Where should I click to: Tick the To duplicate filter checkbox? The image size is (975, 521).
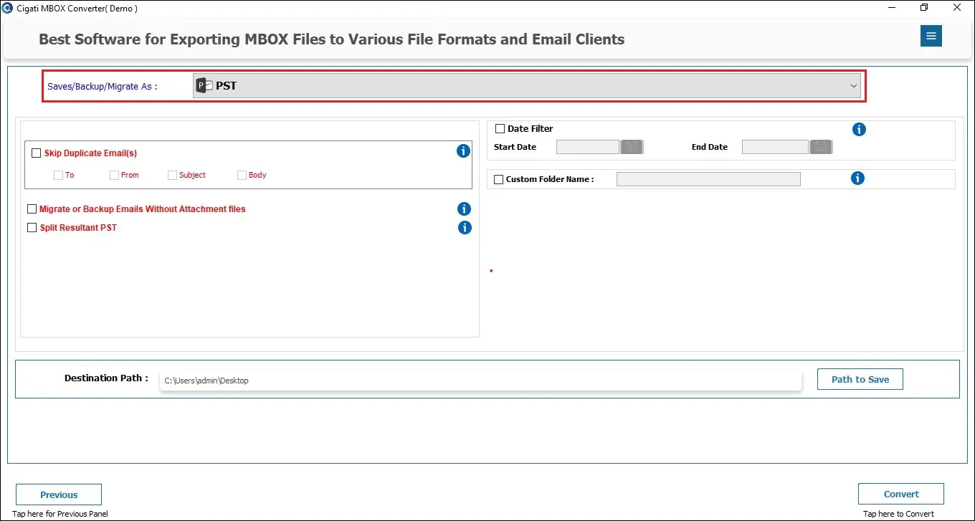click(x=59, y=175)
